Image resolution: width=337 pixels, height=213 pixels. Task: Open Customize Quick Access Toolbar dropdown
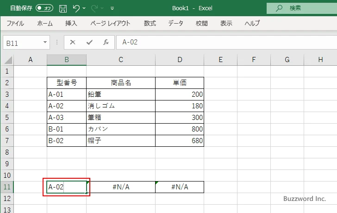[x=112, y=8]
